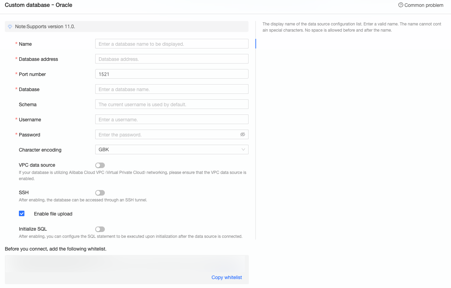451x288 pixels.
Task: Enable the SSH tunnel switch
Action: pos(100,193)
